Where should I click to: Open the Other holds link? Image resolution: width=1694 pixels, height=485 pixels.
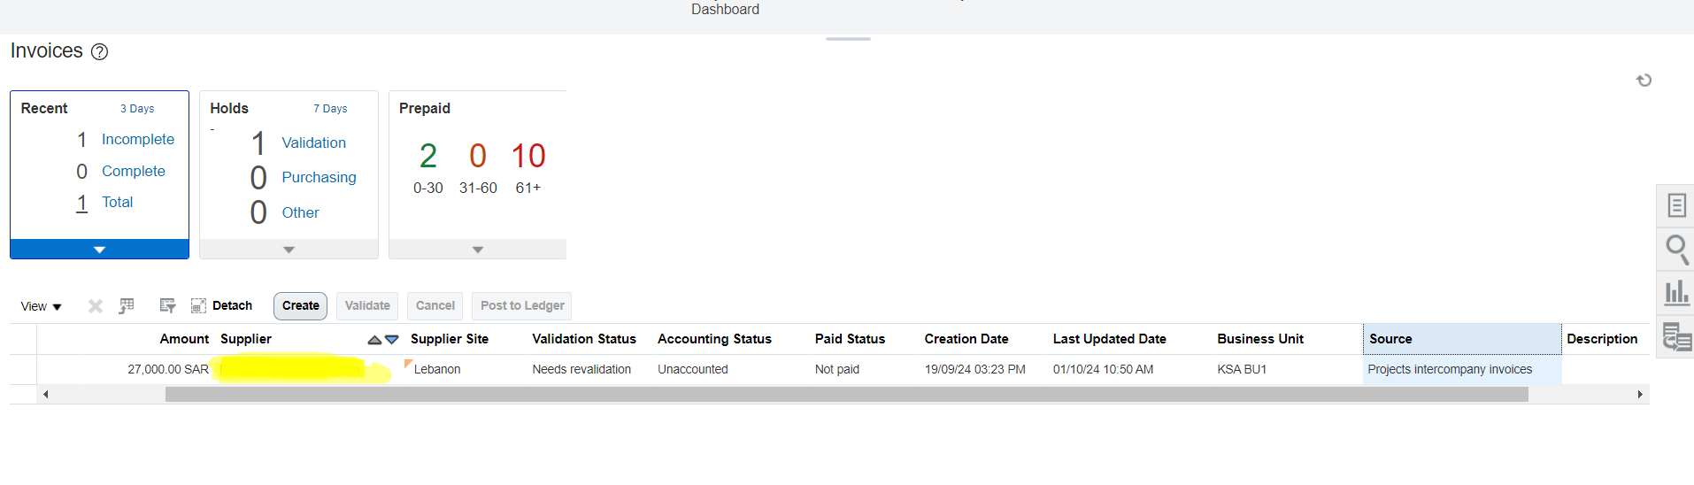click(300, 212)
